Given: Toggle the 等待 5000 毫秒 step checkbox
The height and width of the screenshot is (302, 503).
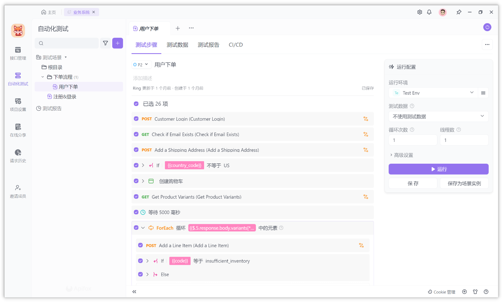Looking at the screenshot, I should pos(136,212).
